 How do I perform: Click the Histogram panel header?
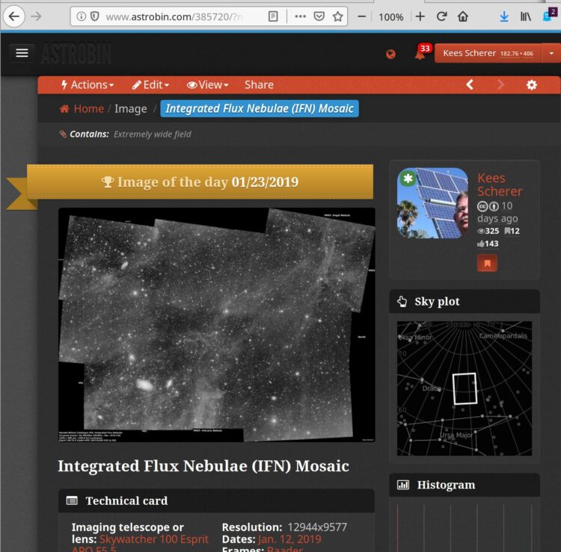464,485
